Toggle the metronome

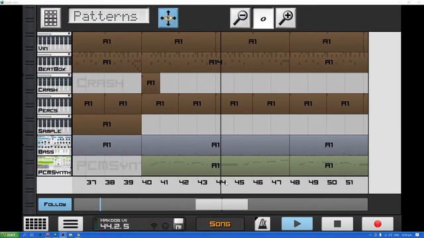262,223
